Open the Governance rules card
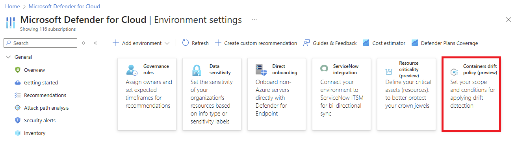Screen dimensions: 516x142 147,94
